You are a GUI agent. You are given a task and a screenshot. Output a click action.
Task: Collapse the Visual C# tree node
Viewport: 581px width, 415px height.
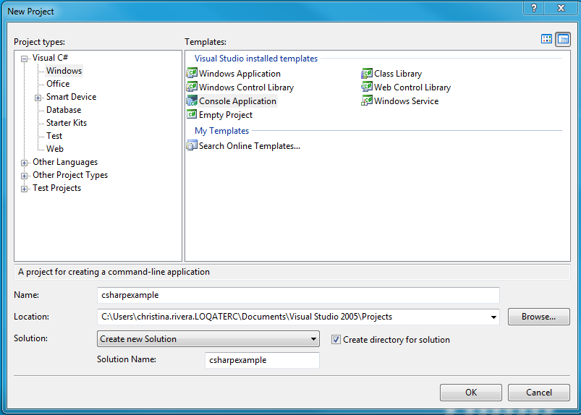(x=25, y=59)
